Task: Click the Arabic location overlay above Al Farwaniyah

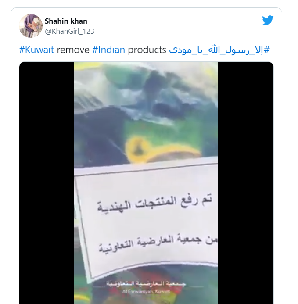Action: (x=146, y=284)
